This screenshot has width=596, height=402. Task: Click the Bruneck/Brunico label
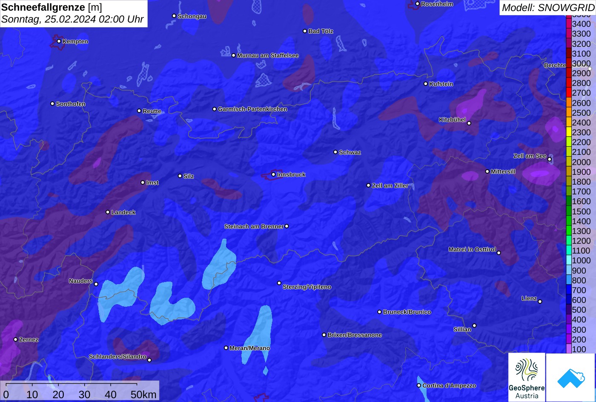[x=407, y=312]
